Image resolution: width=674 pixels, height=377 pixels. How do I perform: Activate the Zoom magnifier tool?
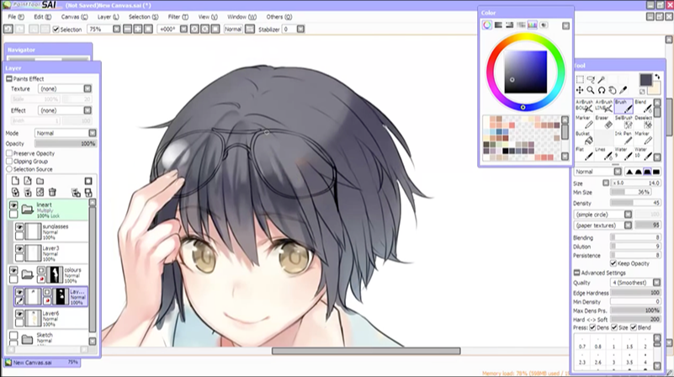coord(591,90)
